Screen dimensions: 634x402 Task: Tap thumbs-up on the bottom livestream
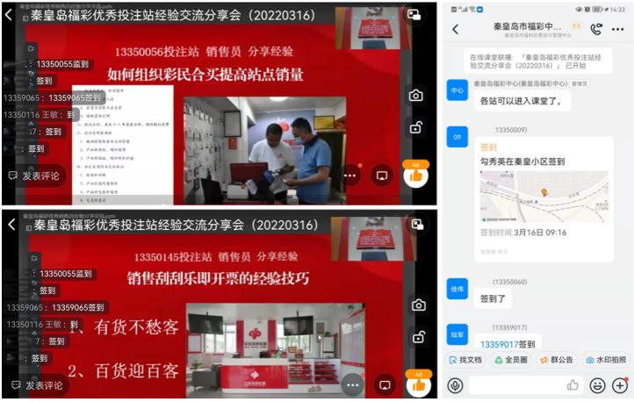click(416, 384)
